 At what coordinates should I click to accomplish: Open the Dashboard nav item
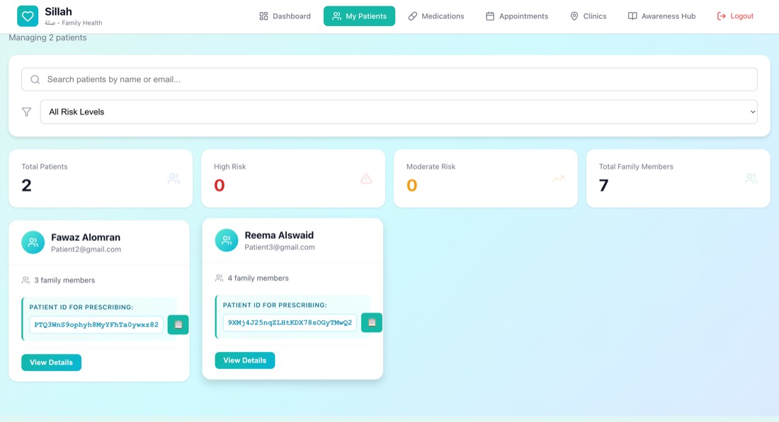285,16
